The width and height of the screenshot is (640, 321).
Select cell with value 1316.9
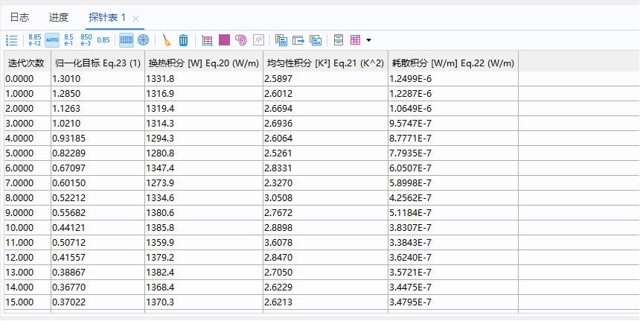(204, 94)
